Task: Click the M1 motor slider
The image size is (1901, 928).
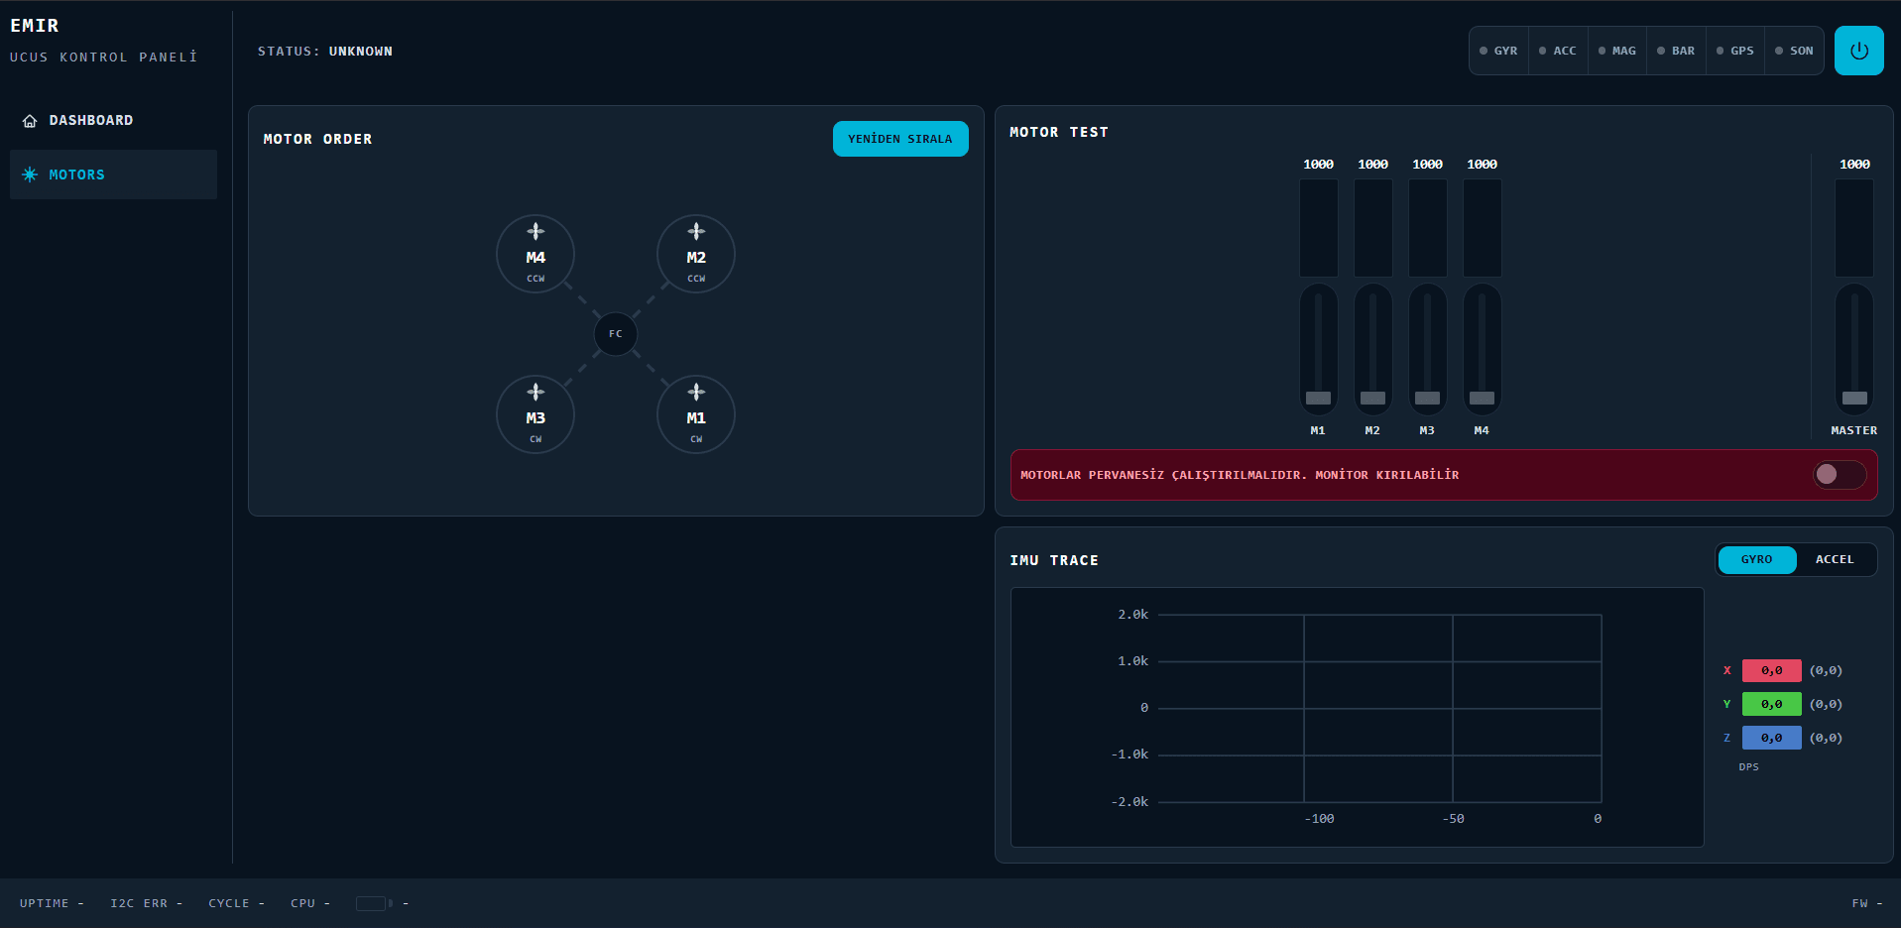Action: [1318, 349]
